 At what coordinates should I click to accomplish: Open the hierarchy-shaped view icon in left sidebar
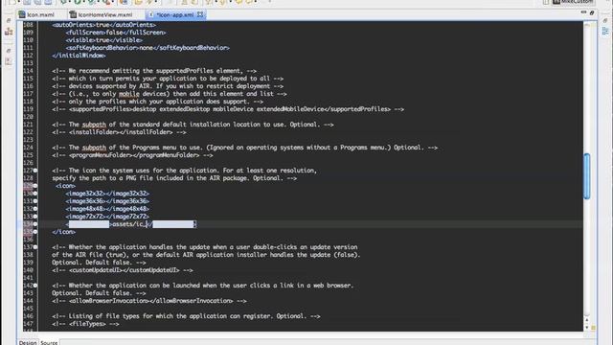click(x=9, y=32)
